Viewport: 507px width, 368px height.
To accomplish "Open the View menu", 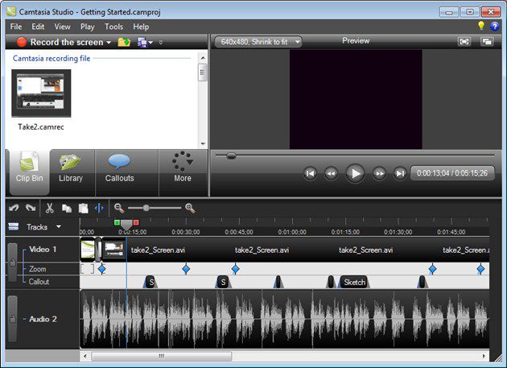I will click(x=62, y=27).
